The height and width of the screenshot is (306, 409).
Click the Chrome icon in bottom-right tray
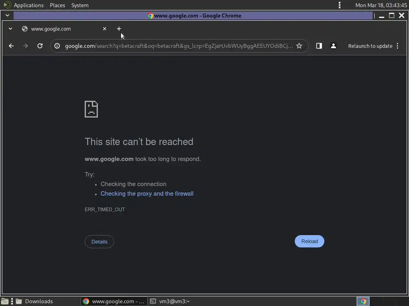point(363,301)
